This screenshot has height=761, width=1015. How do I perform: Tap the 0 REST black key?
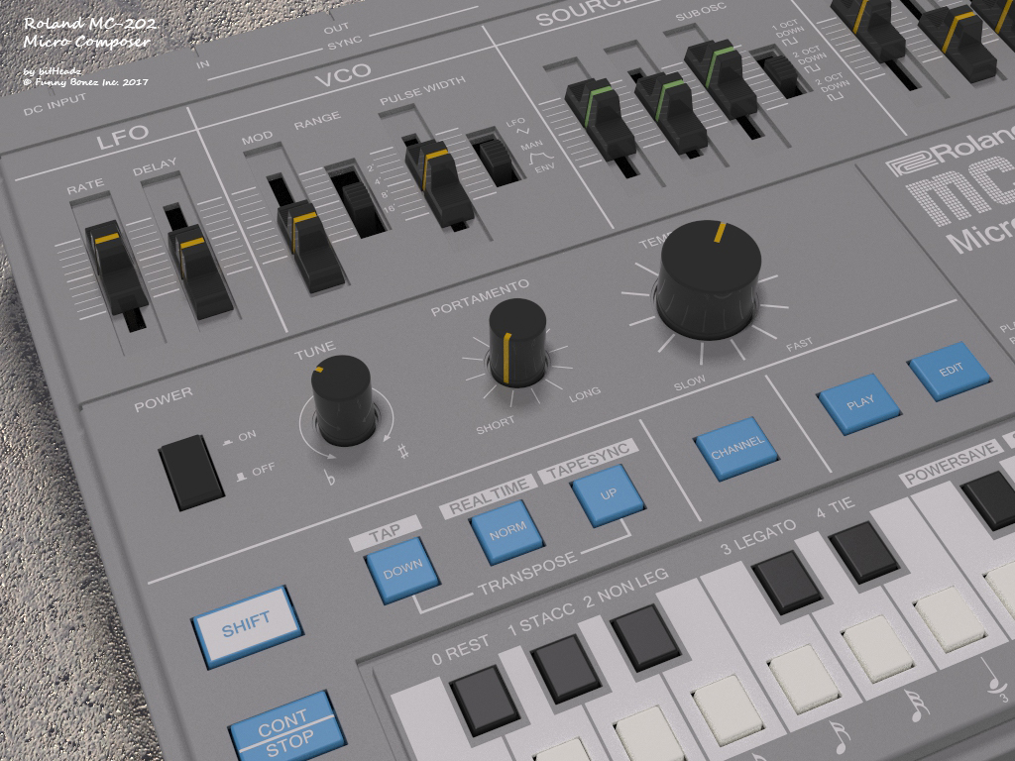click(485, 701)
